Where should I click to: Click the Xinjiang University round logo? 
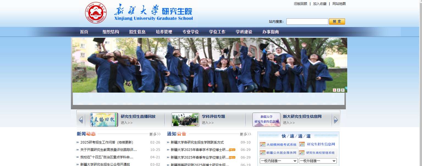pos(95,13)
